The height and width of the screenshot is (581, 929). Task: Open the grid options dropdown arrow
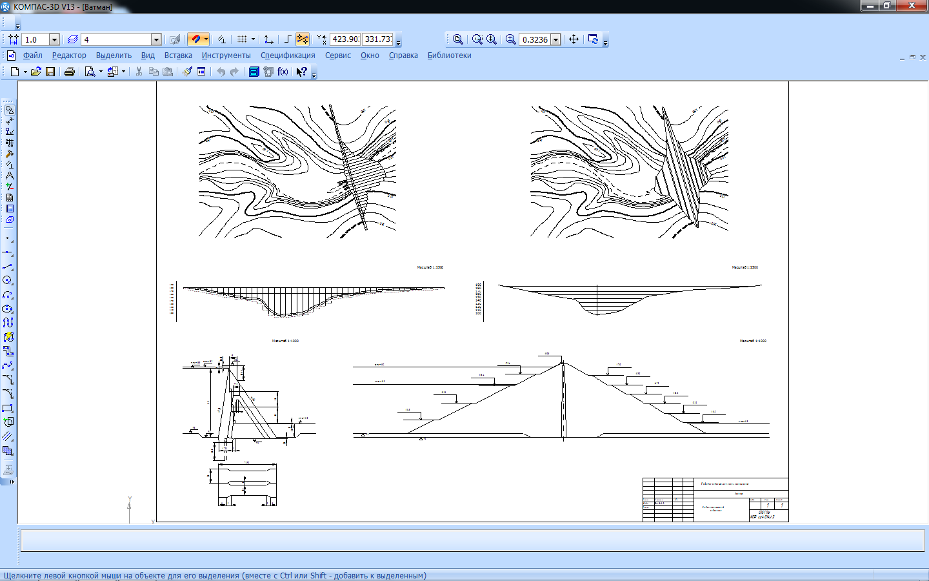[253, 39]
